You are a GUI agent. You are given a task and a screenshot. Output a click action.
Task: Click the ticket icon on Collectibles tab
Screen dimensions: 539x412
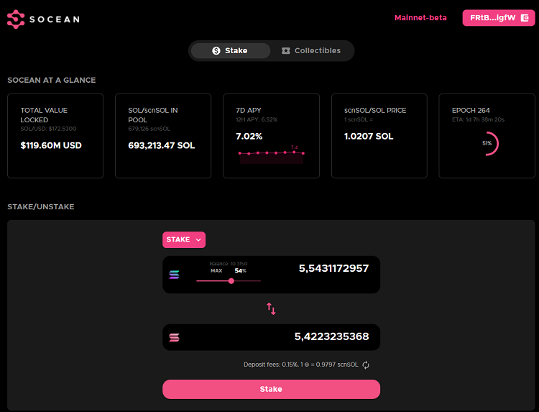click(285, 50)
